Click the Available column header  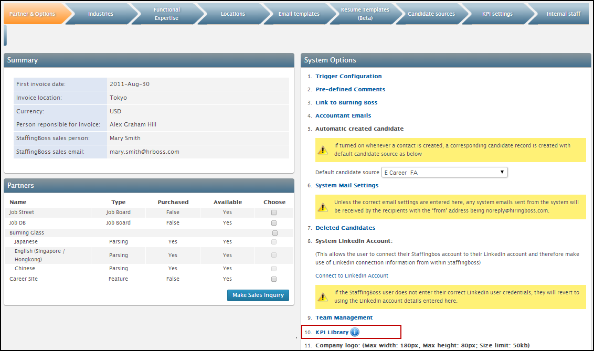pos(228,202)
